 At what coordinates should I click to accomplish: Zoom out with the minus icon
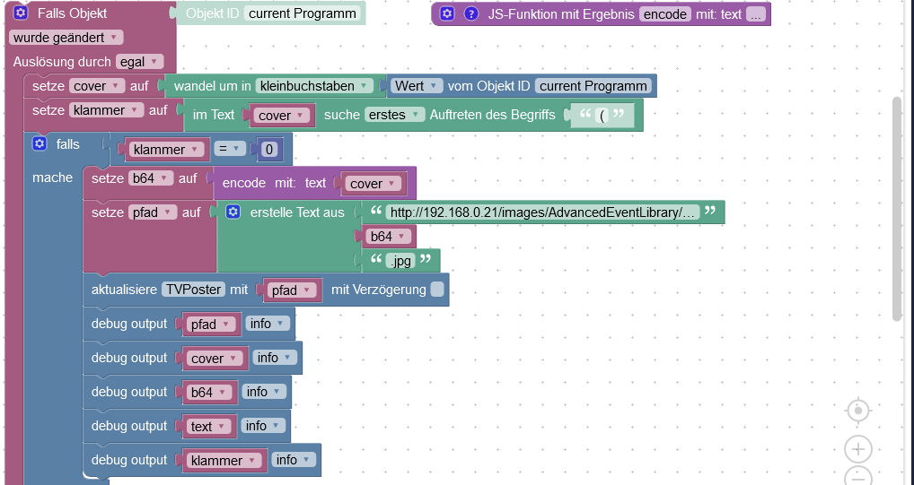click(x=858, y=476)
